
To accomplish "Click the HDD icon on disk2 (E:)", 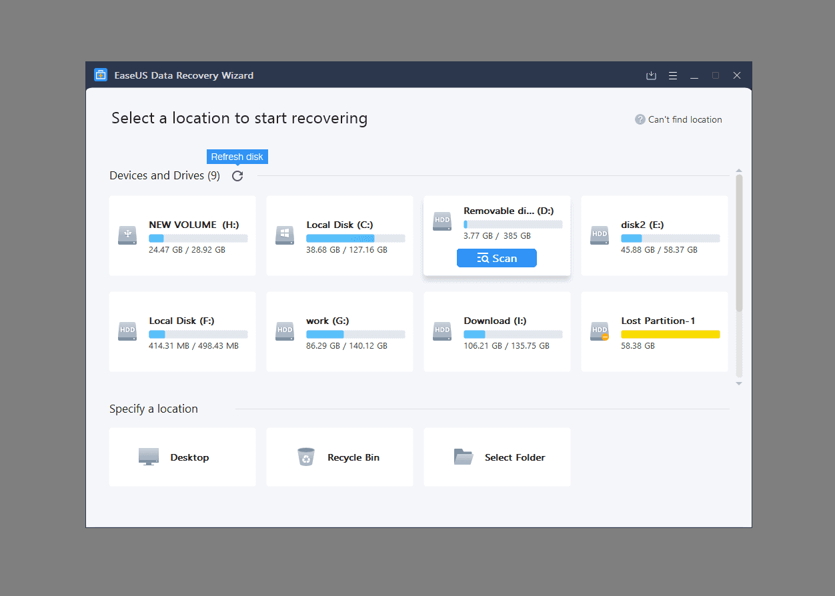I will tap(599, 235).
